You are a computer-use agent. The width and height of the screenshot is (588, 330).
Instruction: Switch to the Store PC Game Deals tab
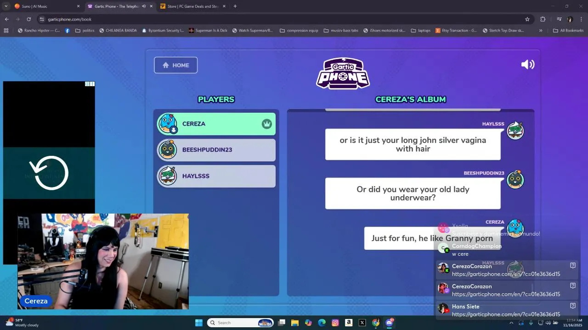192,6
